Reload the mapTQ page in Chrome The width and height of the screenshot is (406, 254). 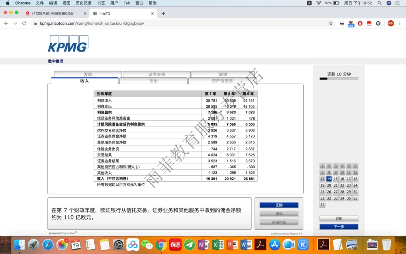24,23
